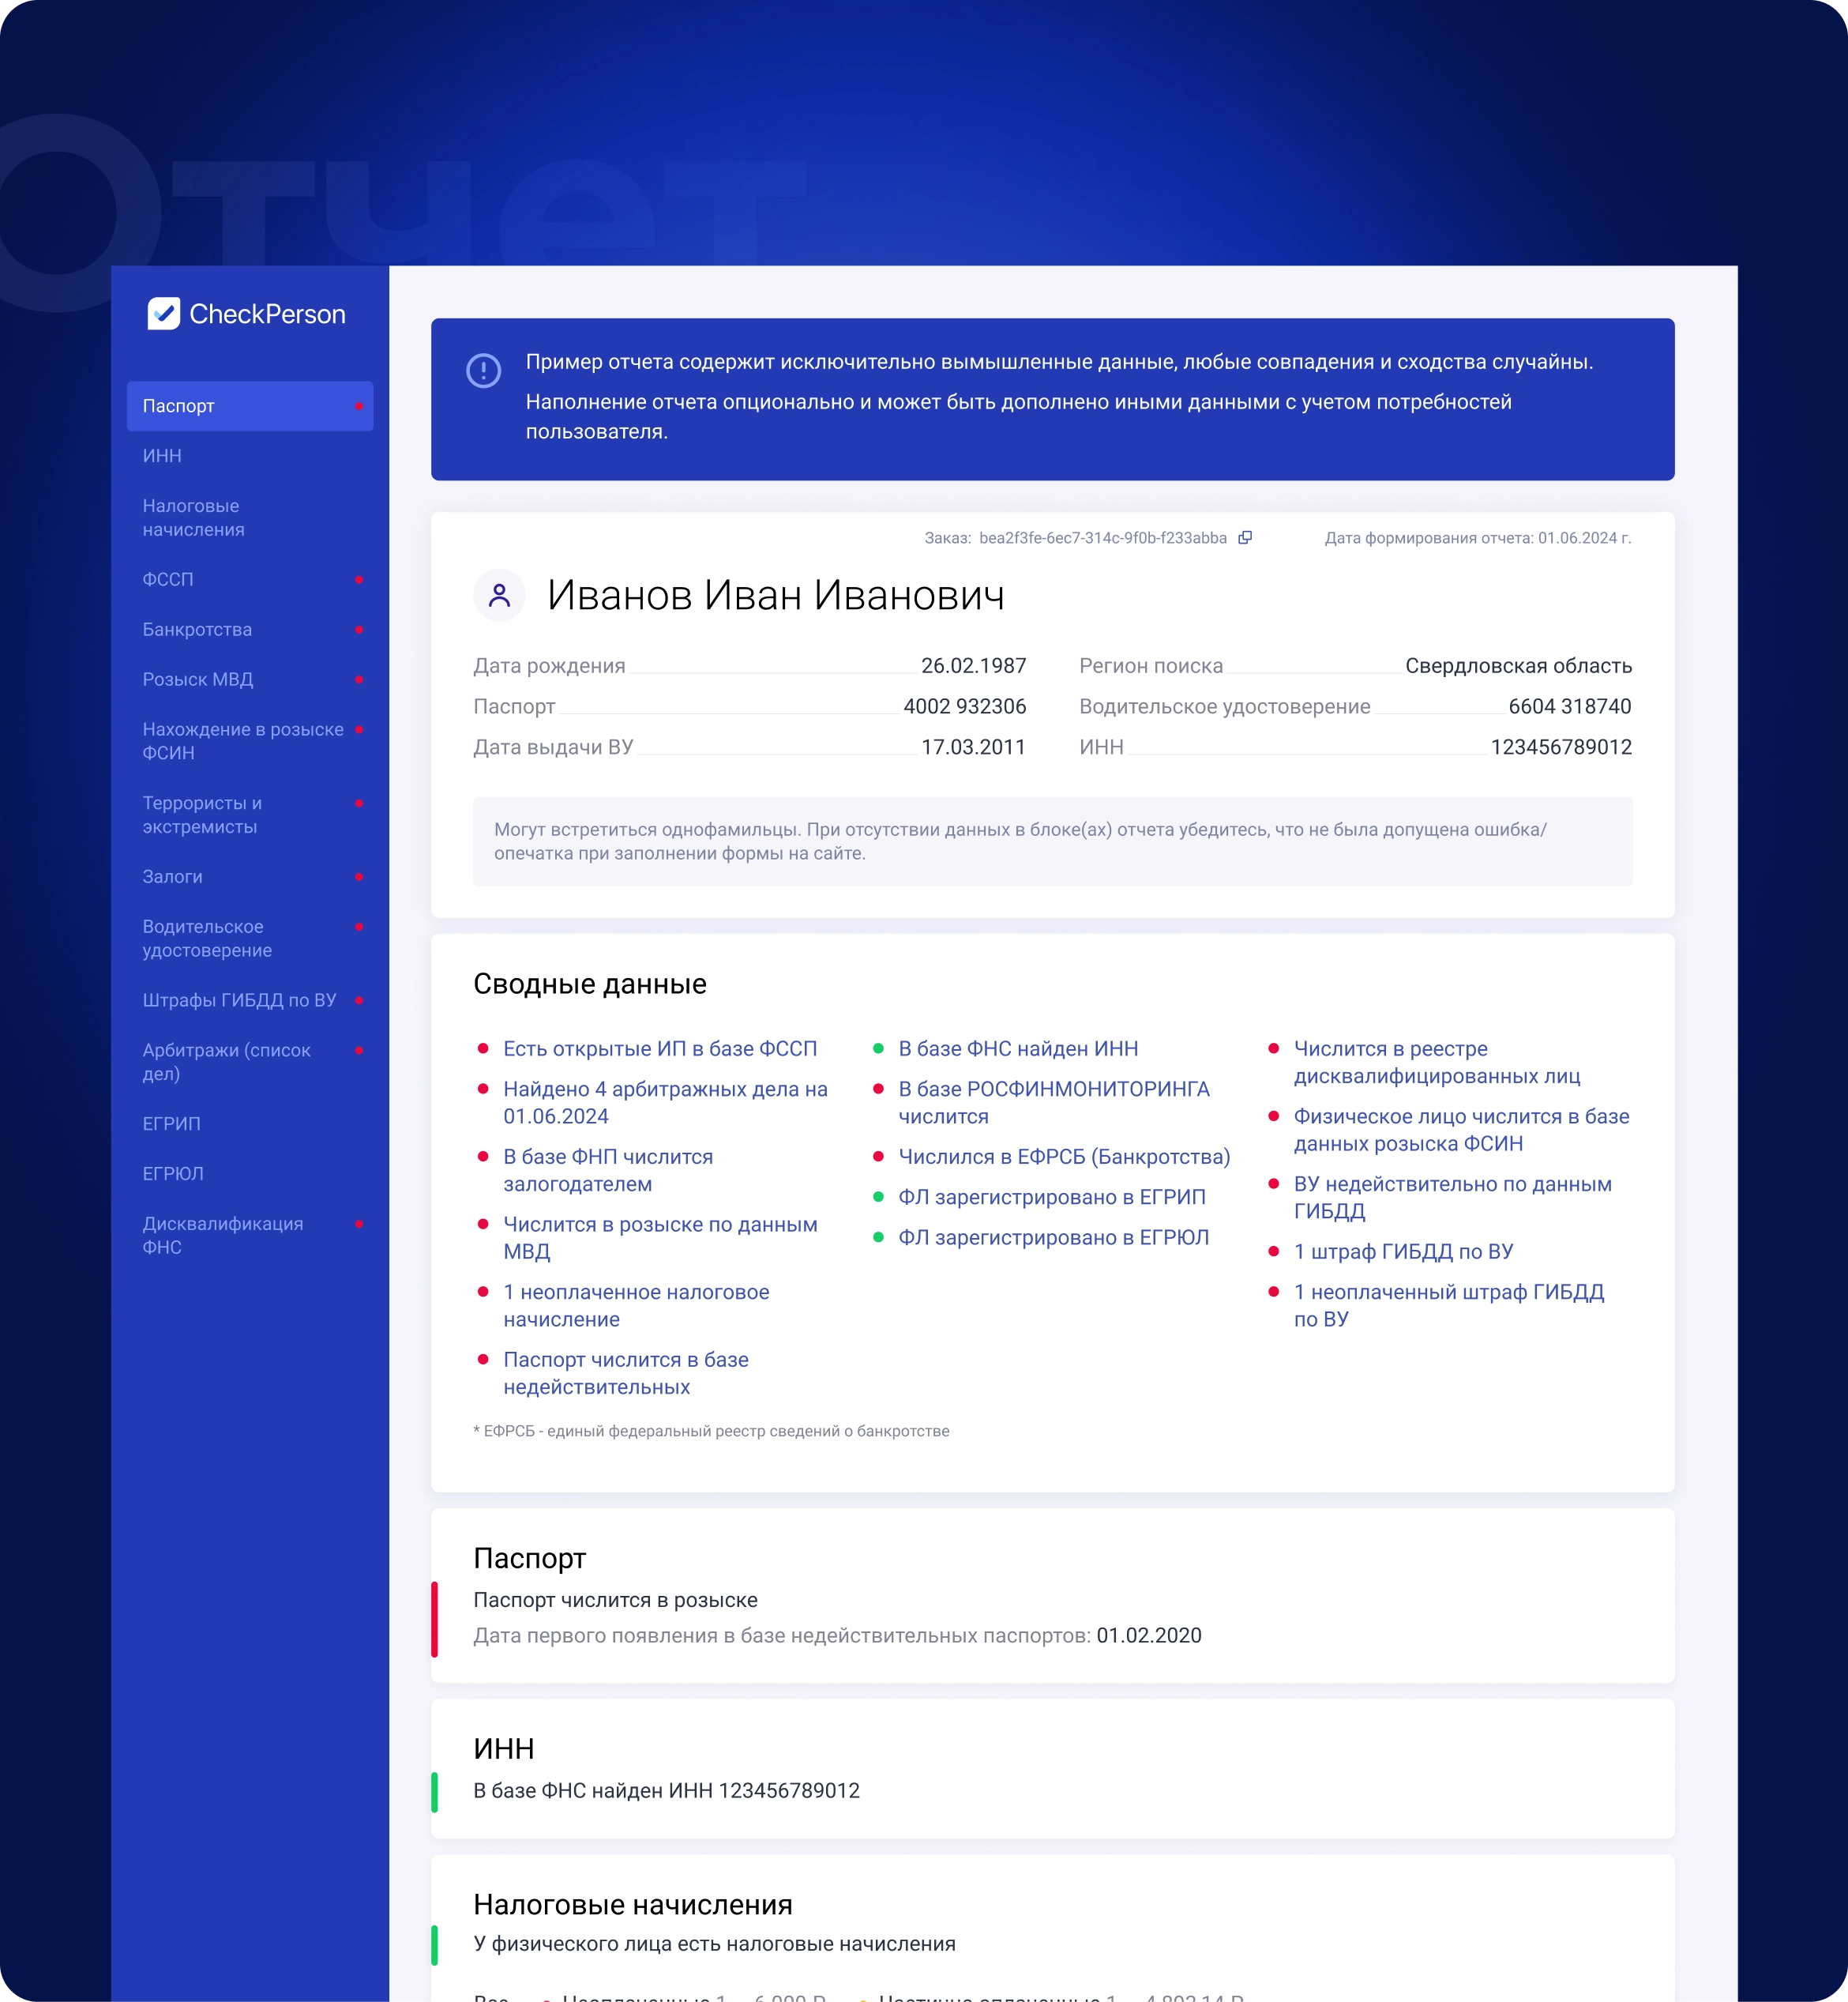Click the info icon in the disclaimer banner
The height and width of the screenshot is (2002, 1848).
484,371
